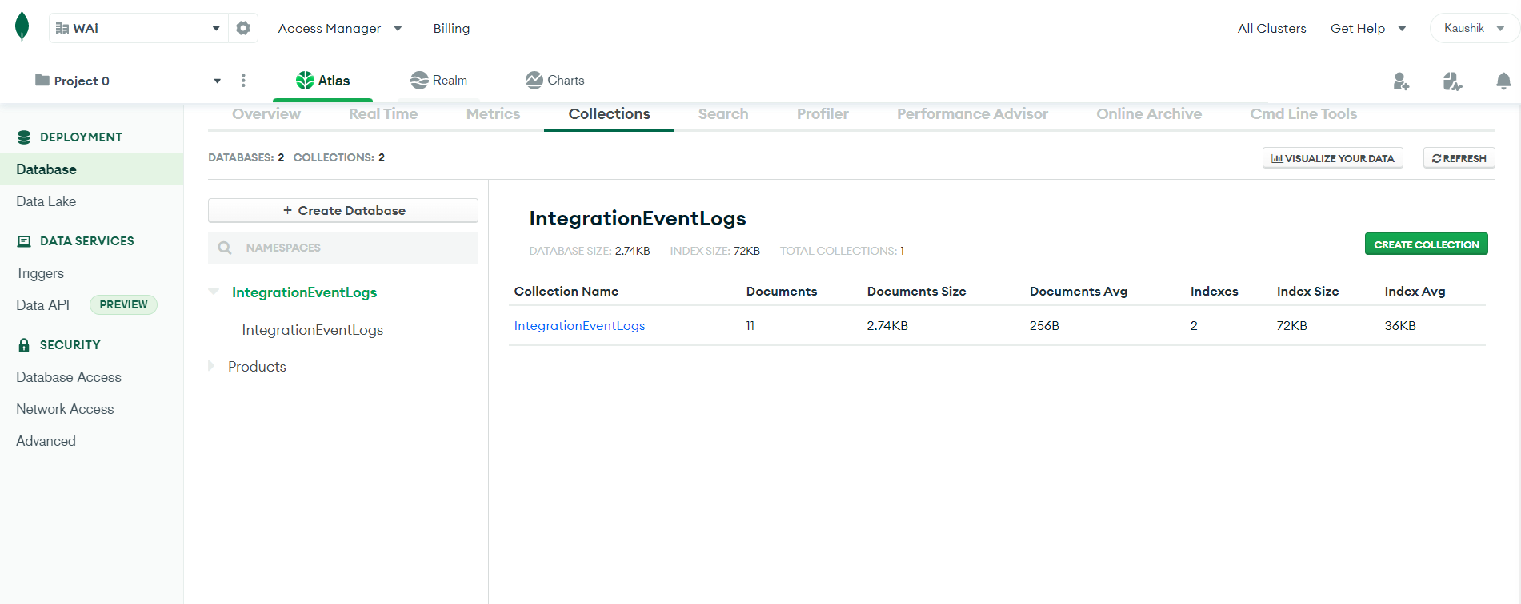Expand the Access Manager dropdown
This screenshot has height=604, width=1521.
click(339, 28)
